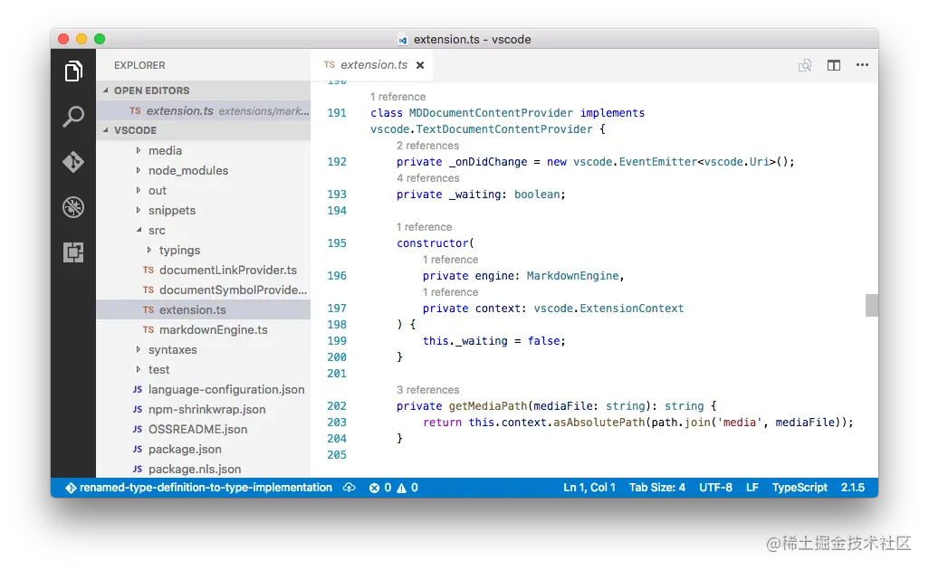Split the editor with the split icon
The image size is (929, 570).
[834, 65]
